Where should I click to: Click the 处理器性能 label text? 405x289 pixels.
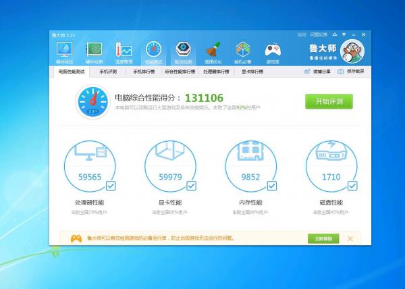tap(90, 203)
